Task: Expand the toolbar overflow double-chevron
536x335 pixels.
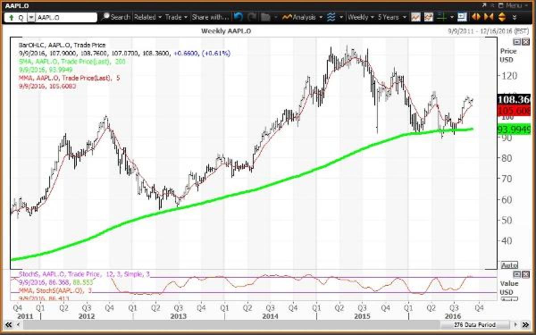Action: tap(515, 17)
